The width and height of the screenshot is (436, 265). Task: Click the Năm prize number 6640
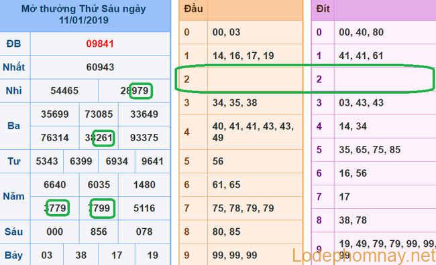point(55,185)
